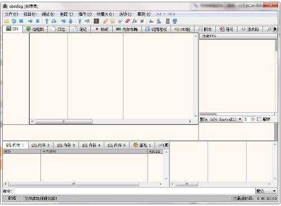Click the trace over down arrow icon
281x206 pixels.
click(71, 21)
